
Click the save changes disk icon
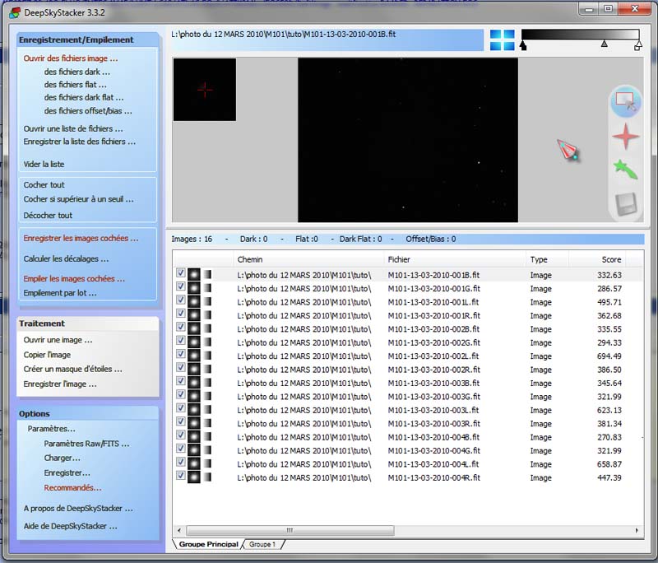pos(626,203)
